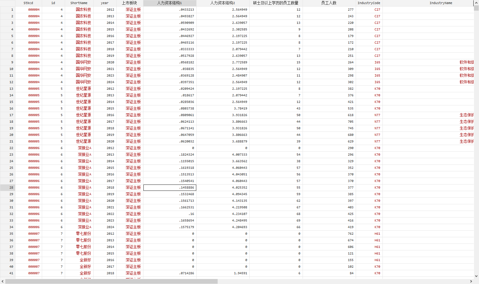Click the vertical scrollbar down arrow
Image resolution: width=479 pixels, height=284 pixels.
click(x=476, y=276)
